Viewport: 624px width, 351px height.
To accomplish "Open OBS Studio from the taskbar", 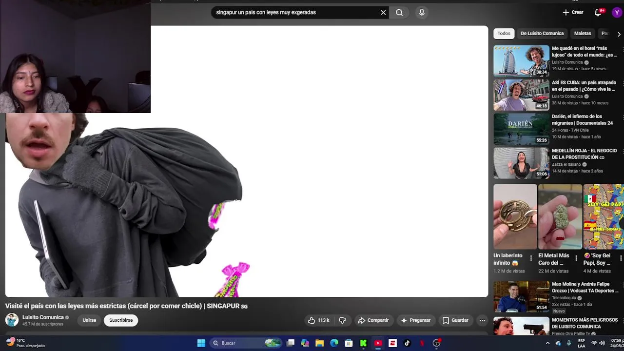I will (x=436, y=343).
